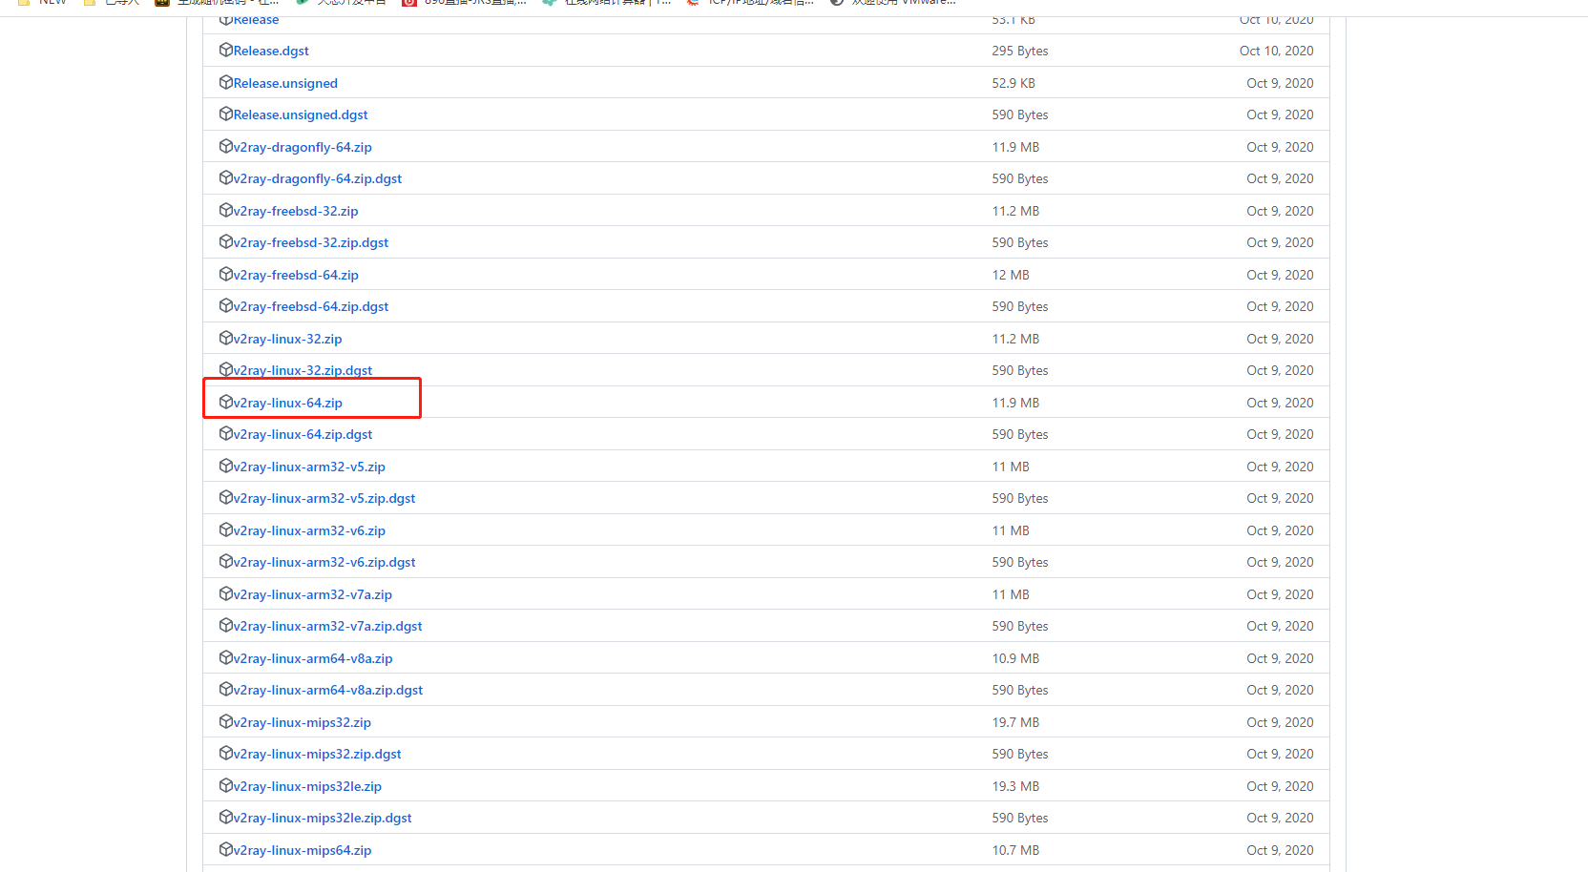
Task: Open v2ray-linux-mips32le.zip.dgst link
Action: (x=323, y=818)
